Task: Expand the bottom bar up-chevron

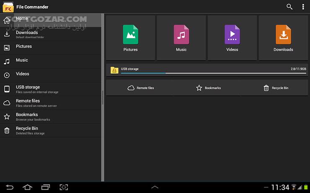Action: click(155, 187)
